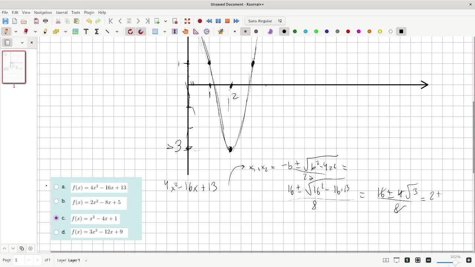Toggle the fill shape option

tap(271, 32)
